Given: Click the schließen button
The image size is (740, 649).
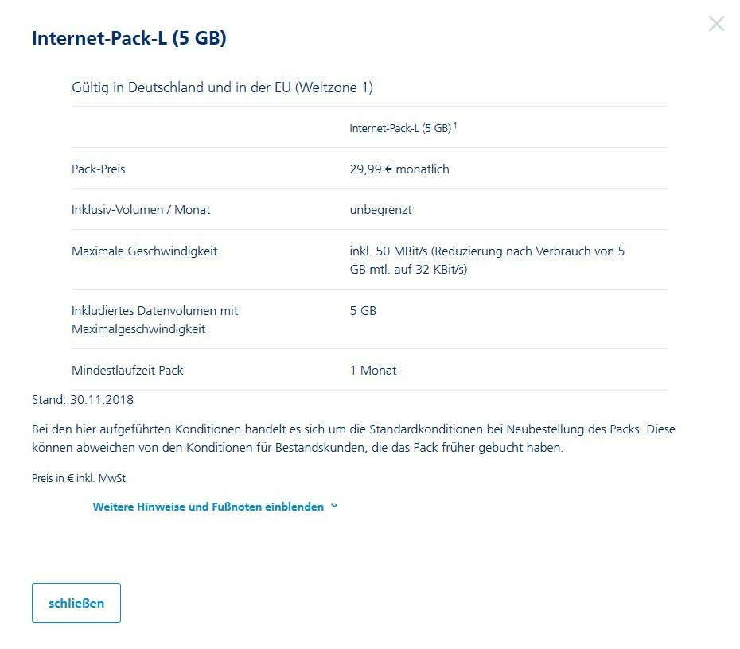Looking at the screenshot, I should (76, 603).
